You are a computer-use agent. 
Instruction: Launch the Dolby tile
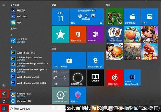pos(95,78)
